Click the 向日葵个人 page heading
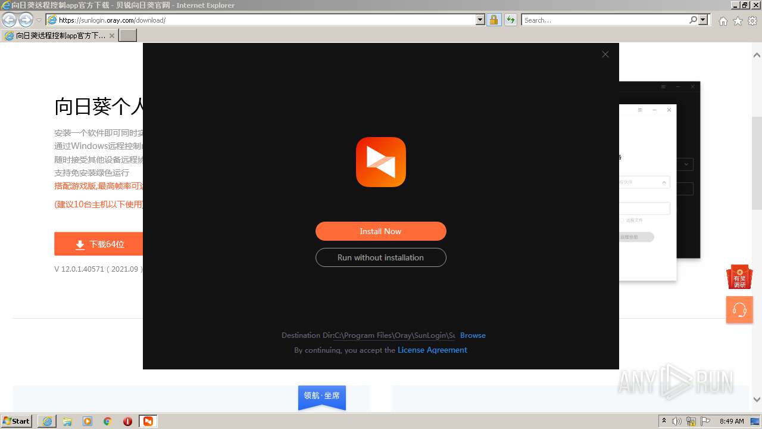Viewport: 762px width, 429px height. 99,107
